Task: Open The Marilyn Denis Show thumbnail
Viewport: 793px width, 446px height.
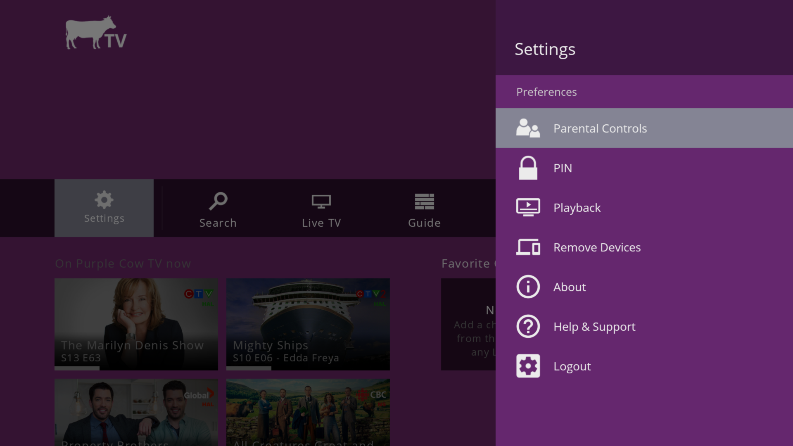Action: [136, 324]
